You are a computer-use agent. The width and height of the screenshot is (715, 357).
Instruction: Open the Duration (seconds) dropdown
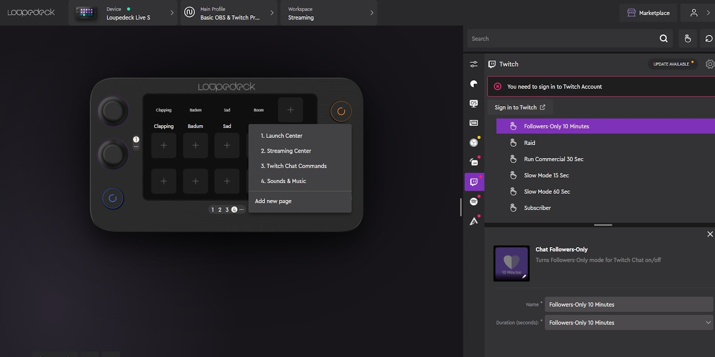pos(629,322)
